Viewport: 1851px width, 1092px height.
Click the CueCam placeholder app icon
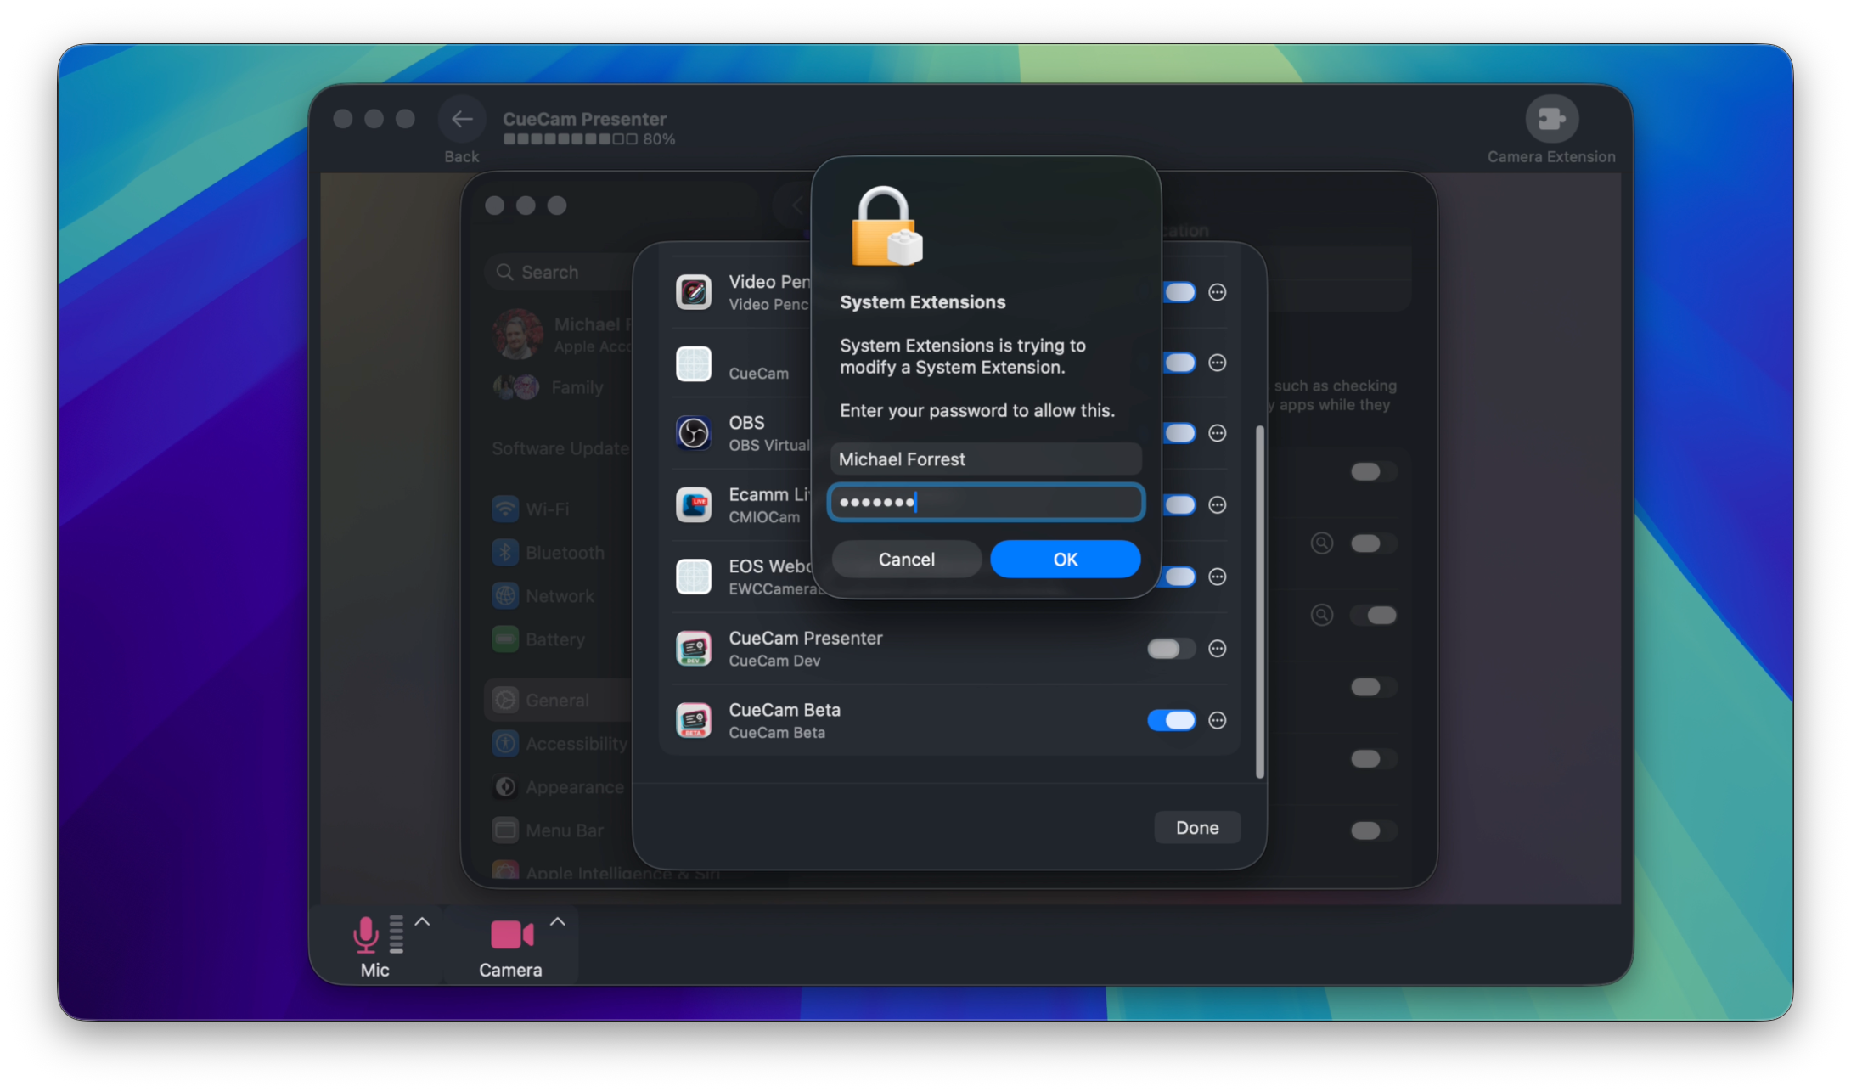coord(694,363)
